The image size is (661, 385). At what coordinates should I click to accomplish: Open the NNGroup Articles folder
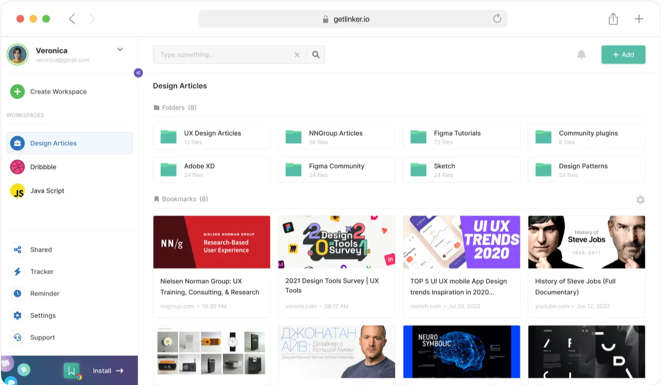[337, 137]
